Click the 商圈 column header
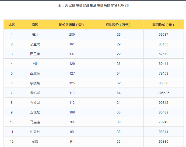This screenshot has width=186, height=147. [35, 25]
